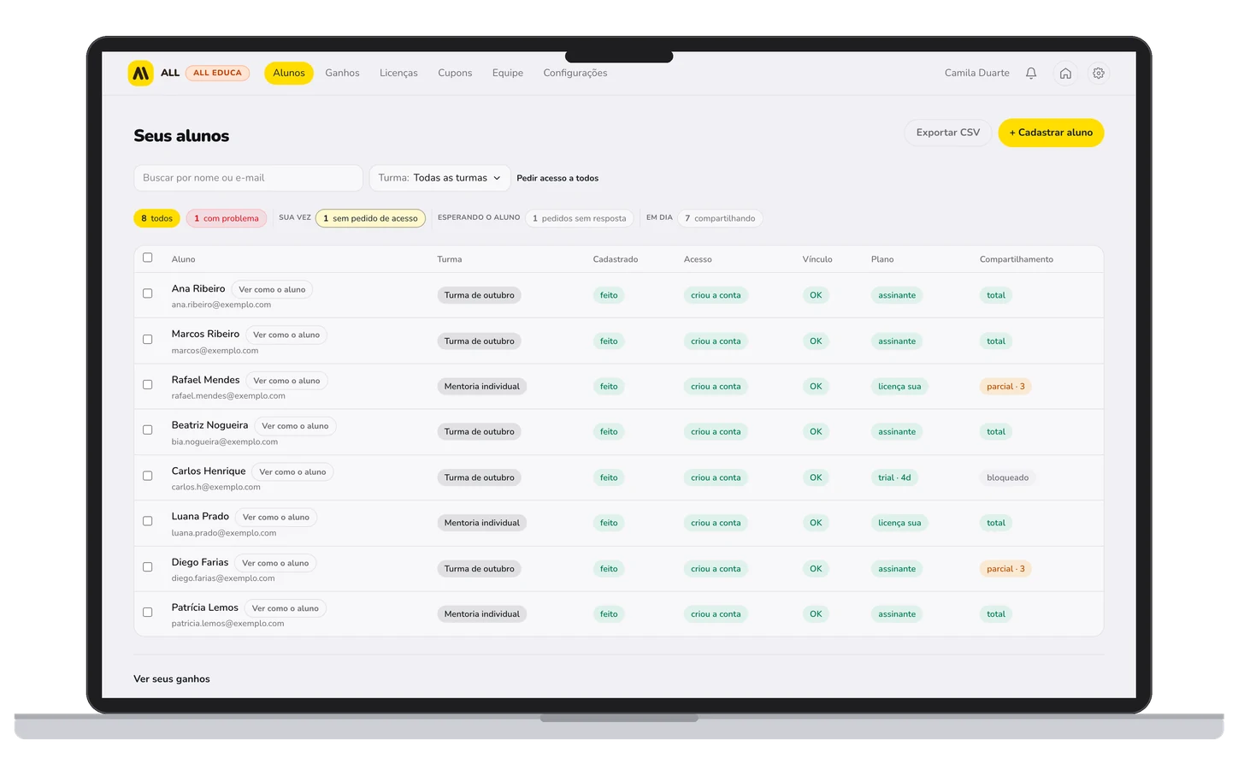Click Ver como o aluno for Marcos Ribeiro
This screenshot has width=1238, height=782.
(286, 335)
